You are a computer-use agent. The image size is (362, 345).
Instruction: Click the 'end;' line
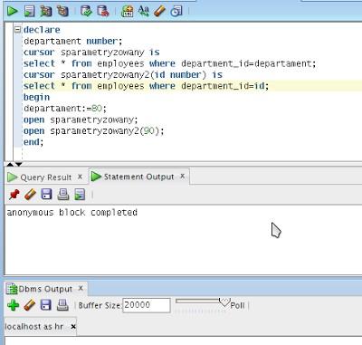tap(33, 142)
